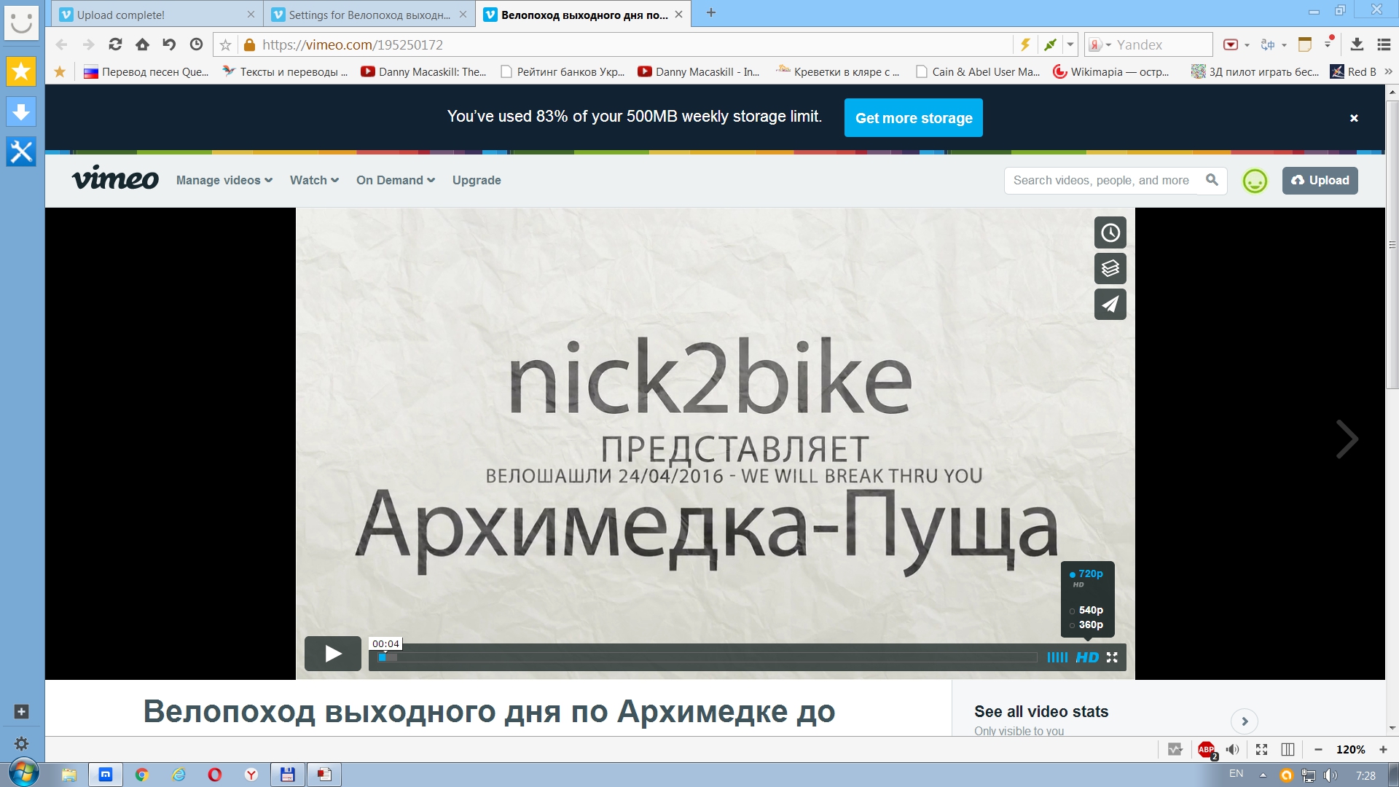Screen dimensions: 1399x787
Task: Click the search magnifier icon
Action: tap(1212, 180)
